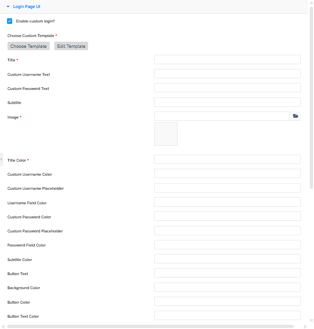Click the horizontal scrollbar right arrow
The height and width of the screenshot is (329, 314).
pyautogui.click(x=305, y=327)
